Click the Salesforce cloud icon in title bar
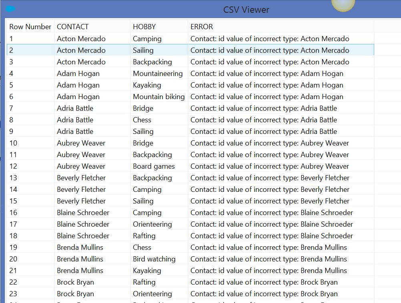Image resolution: width=401 pixels, height=303 pixels. tap(10, 9)
